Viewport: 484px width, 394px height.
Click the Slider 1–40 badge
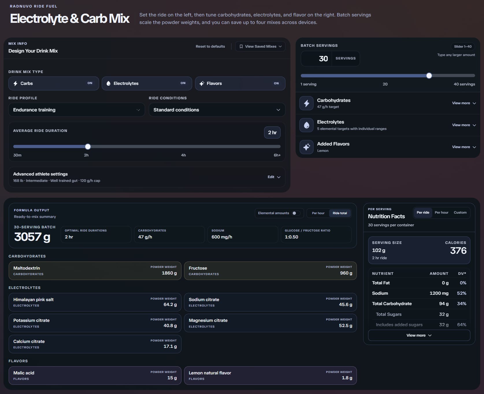click(463, 46)
